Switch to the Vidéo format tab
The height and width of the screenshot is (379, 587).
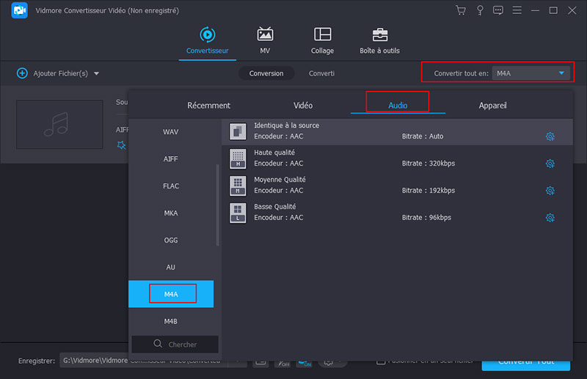pyautogui.click(x=302, y=106)
